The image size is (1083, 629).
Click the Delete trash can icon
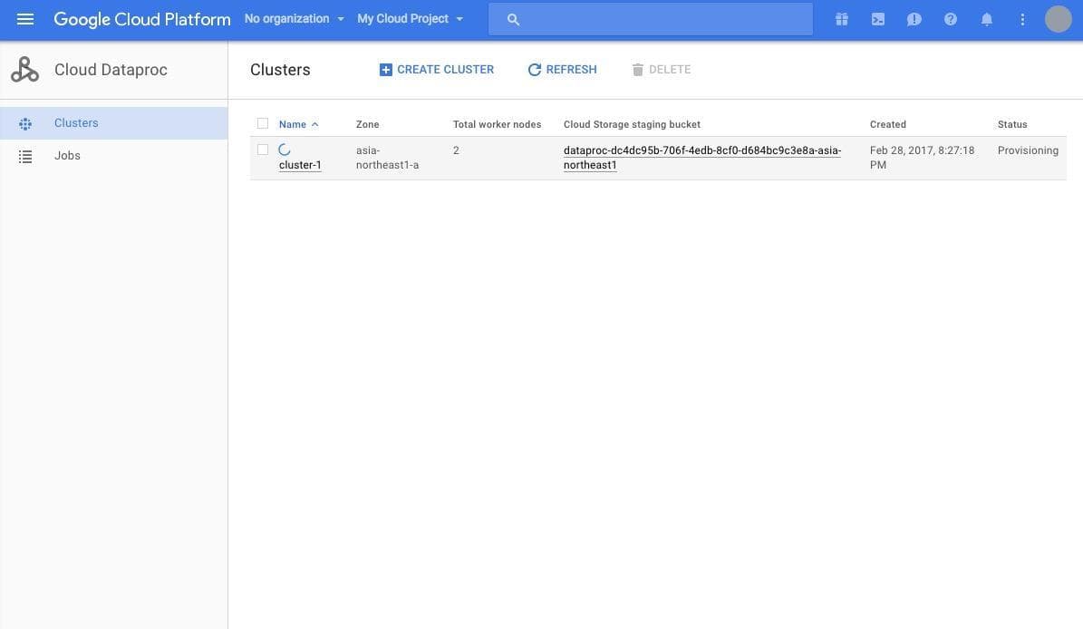click(x=637, y=70)
